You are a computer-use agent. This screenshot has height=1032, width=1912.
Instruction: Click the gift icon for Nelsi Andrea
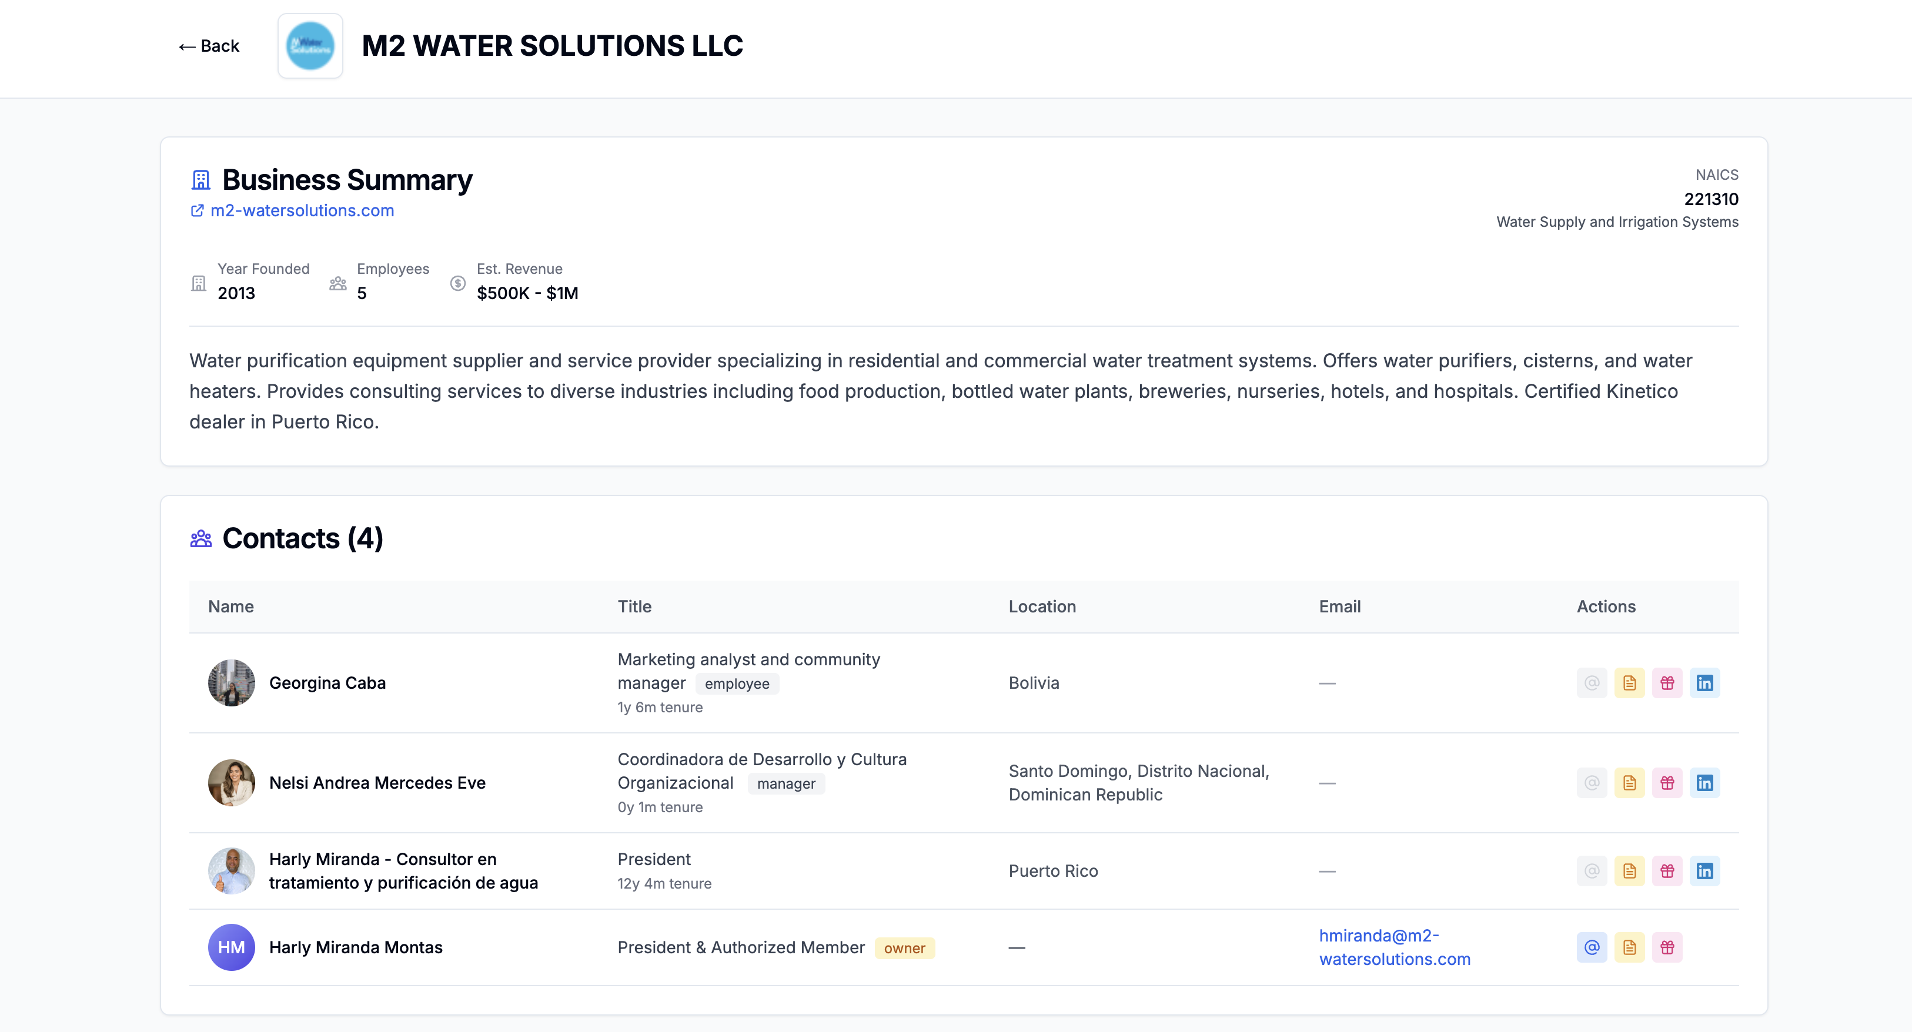pos(1667,783)
